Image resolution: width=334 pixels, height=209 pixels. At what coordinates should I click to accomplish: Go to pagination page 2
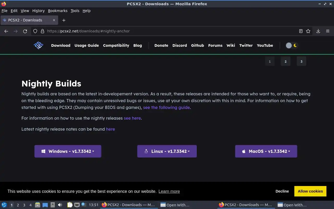pyautogui.click(x=285, y=61)
